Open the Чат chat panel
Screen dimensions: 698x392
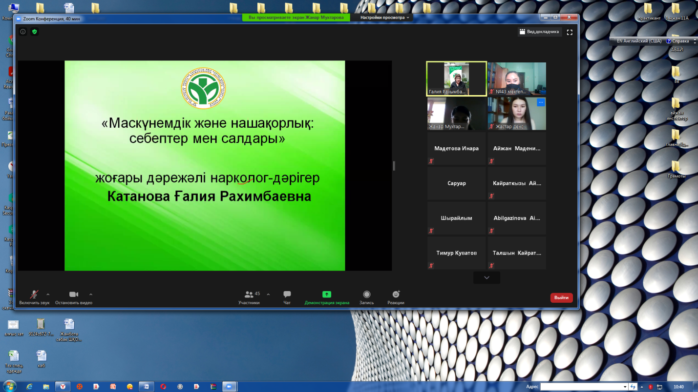pos(287,297)
